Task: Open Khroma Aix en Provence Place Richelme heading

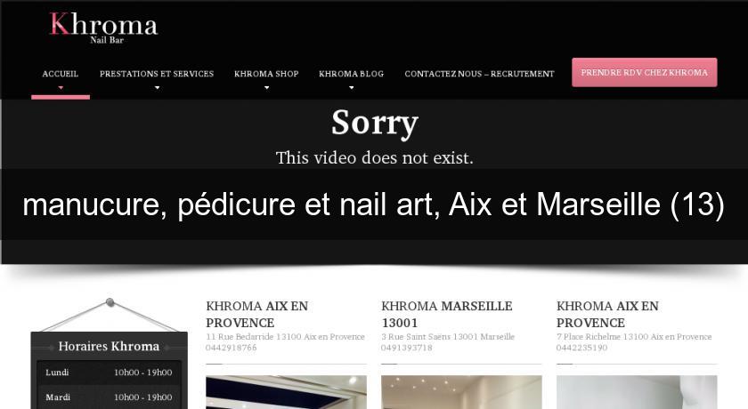Action: pyautogui.click(x=607, y=314)
